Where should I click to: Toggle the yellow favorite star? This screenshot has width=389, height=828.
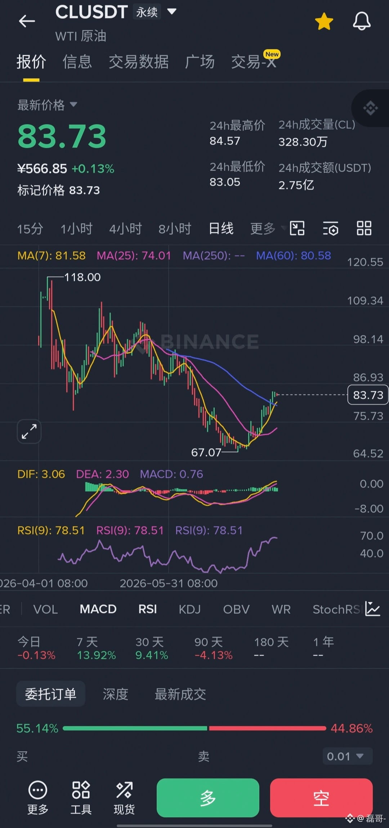[x=324, y=22]
